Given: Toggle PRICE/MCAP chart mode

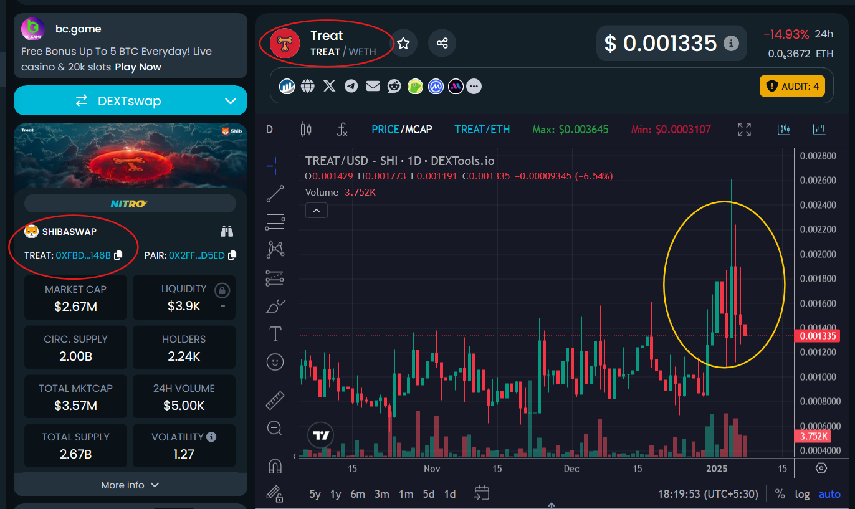Looking at the screenshot, I should (x=401, y=130).
